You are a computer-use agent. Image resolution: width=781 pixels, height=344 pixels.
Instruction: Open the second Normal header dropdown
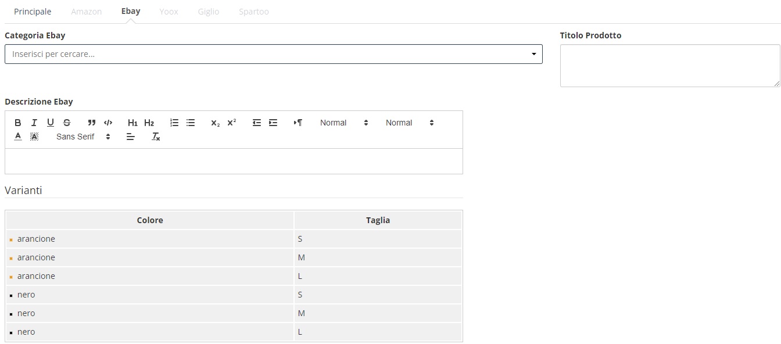[410, 123]
